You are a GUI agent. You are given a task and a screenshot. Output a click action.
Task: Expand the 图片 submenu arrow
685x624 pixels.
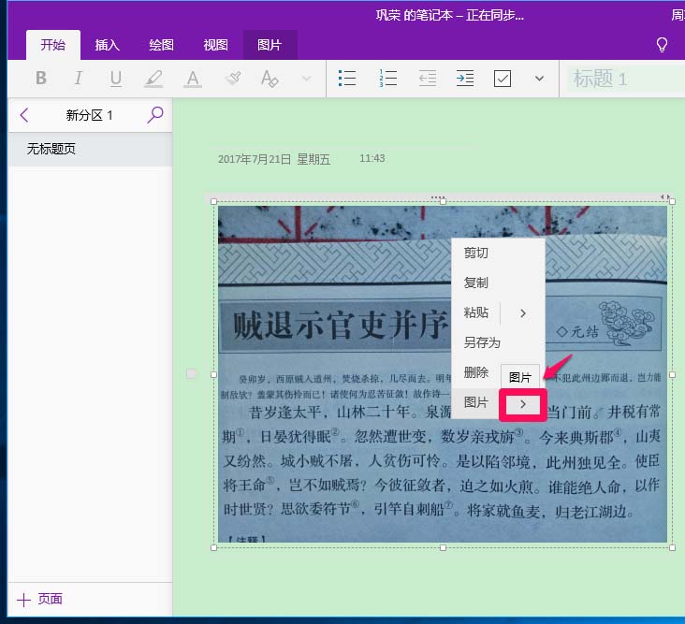[x=523, y=404]
